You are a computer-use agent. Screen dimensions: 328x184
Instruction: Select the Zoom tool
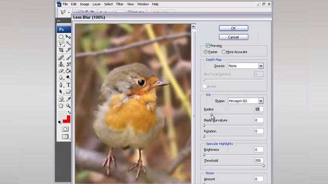(x=68, y=106)
